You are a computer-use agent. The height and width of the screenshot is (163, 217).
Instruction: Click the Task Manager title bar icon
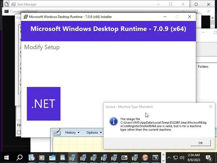(x=13, y=4)
